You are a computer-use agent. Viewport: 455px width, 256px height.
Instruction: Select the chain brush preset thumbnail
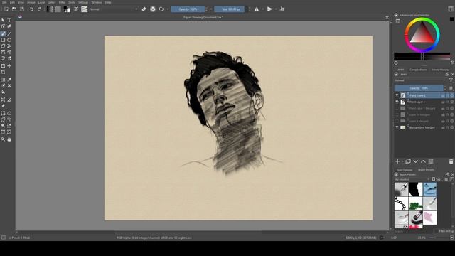[x=401, y=204]
